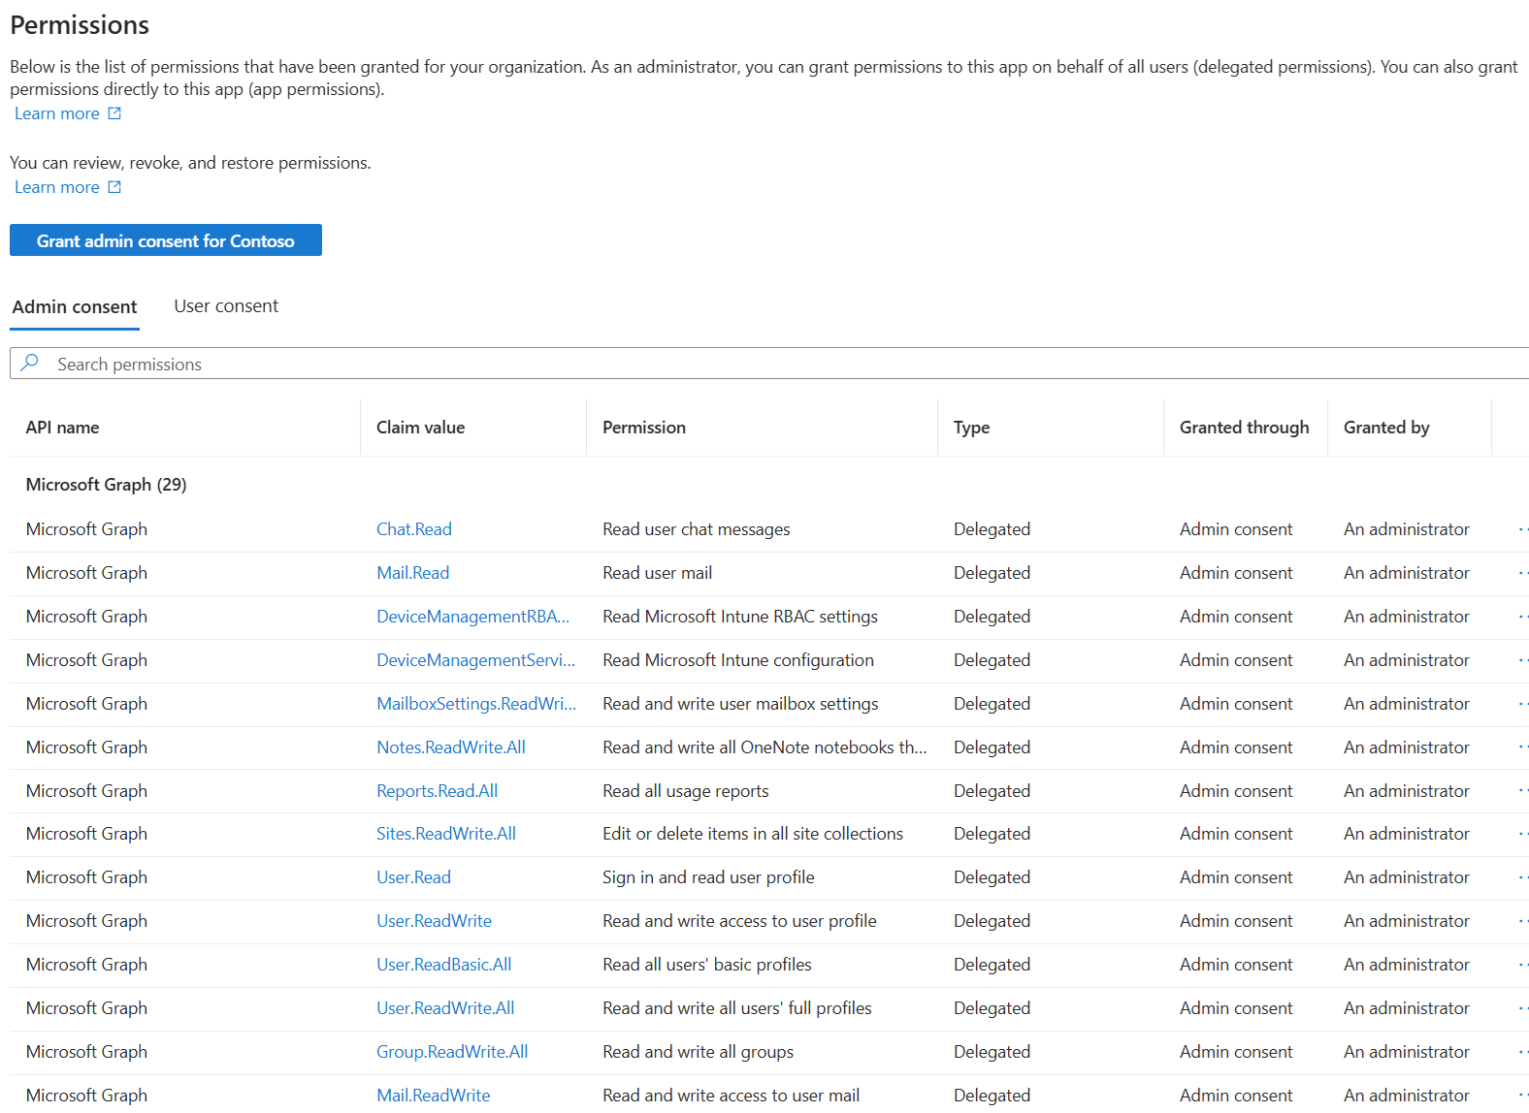The width and height of the screenshot is (1529, 1113).
Task: Select 'Read and write access to user mail' text
Action: pyautogui.click(x=732, y=1096)
